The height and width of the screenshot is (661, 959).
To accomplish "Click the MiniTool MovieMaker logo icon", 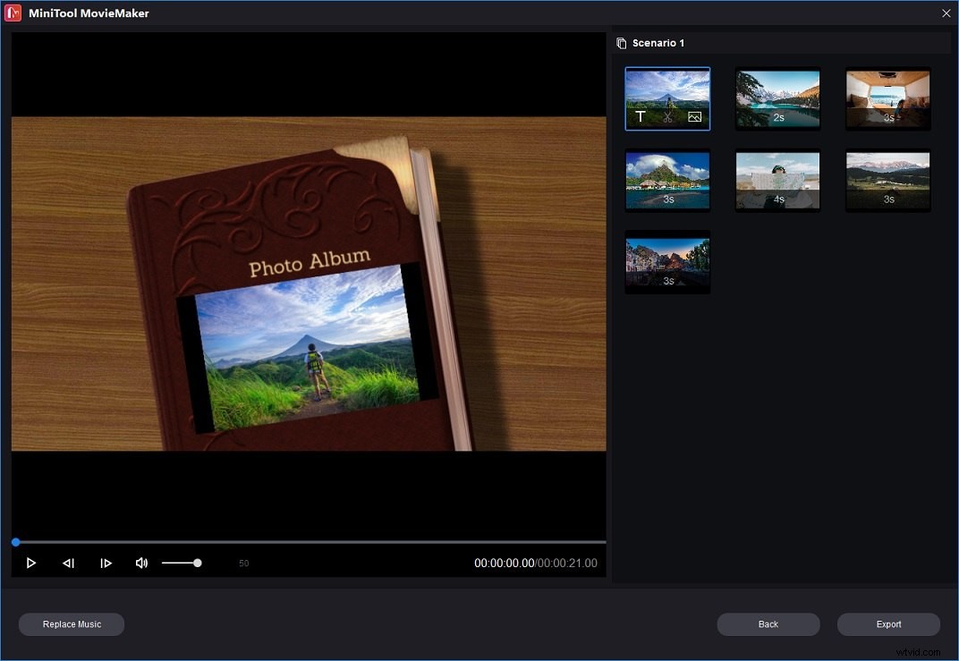I will pos(12,13).
